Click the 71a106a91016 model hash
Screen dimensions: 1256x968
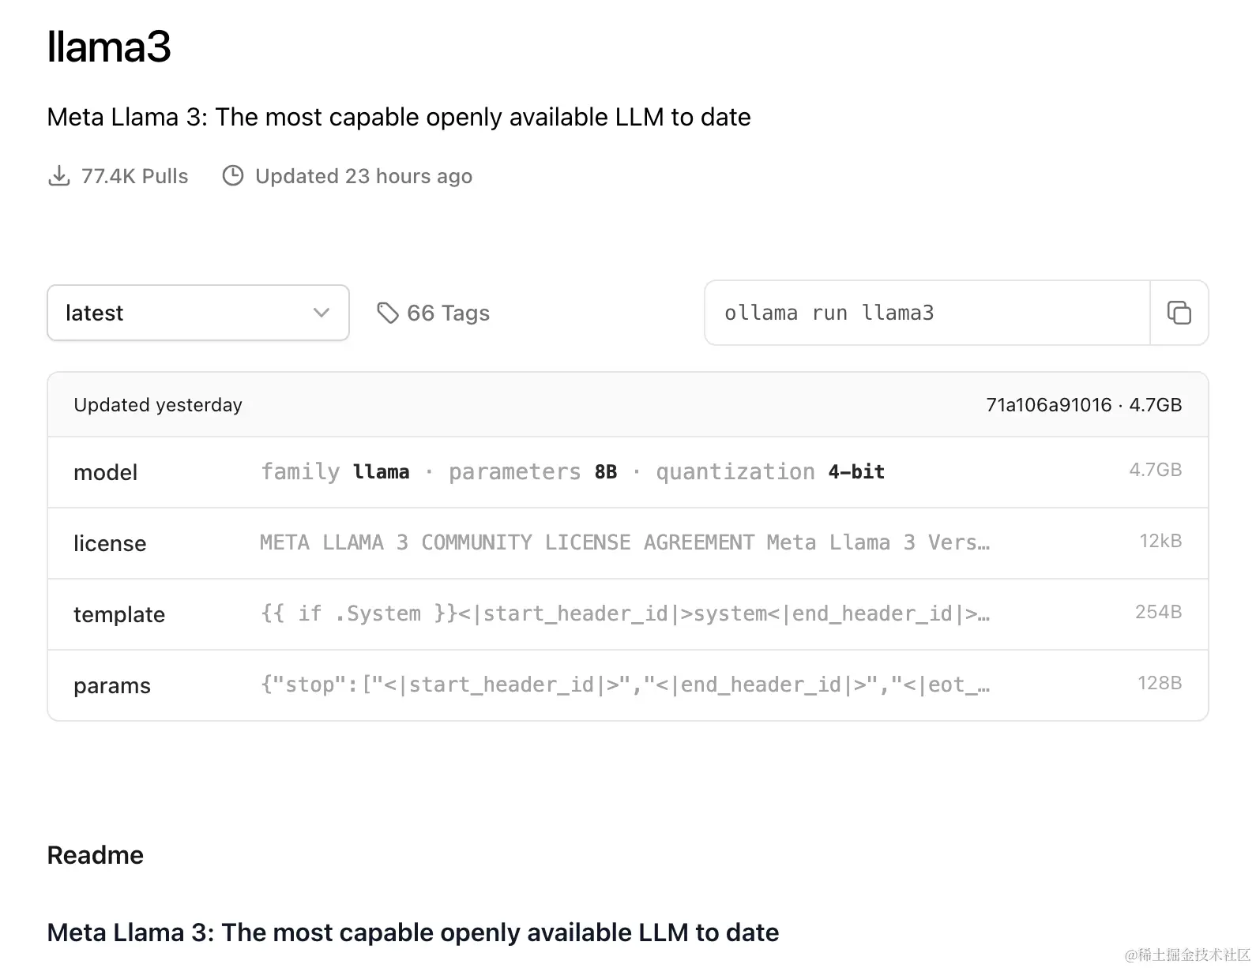tap(1048, 405)
